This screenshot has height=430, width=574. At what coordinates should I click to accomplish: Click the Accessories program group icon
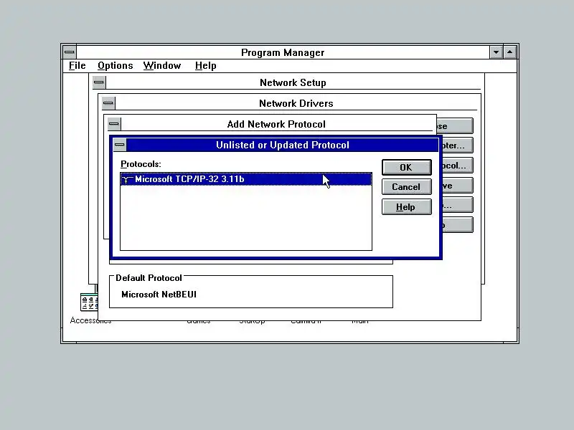point(89,302)
